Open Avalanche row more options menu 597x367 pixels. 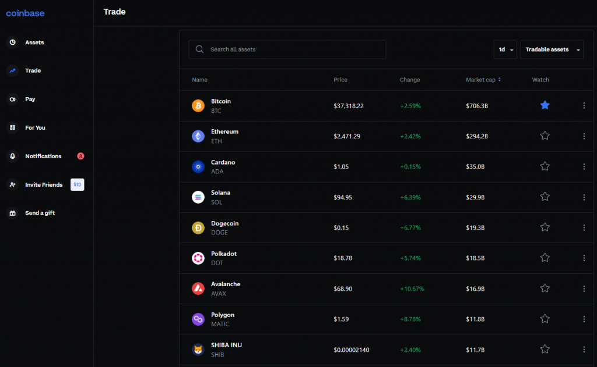(584, 288)
